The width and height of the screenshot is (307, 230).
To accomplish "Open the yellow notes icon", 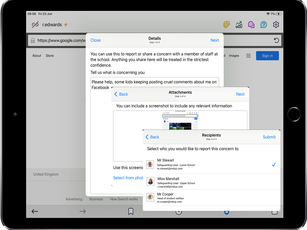I will pos(227,25).
